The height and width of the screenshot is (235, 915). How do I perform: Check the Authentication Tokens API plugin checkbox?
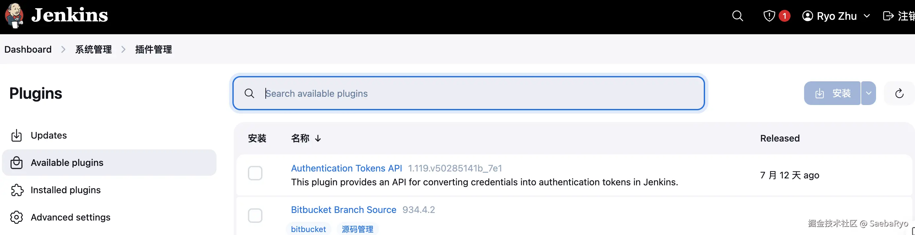coord(255,173)
